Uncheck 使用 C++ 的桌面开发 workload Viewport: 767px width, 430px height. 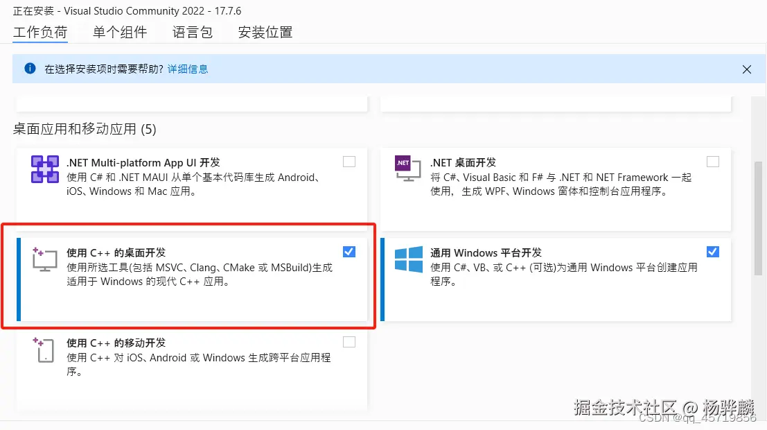(349, 252)
